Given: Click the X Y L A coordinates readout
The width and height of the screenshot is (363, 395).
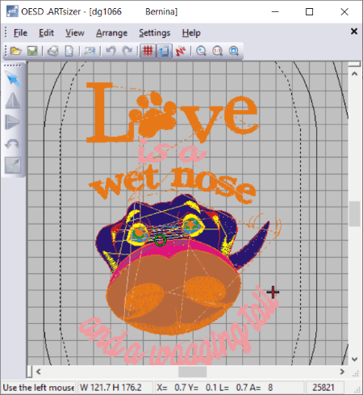Looking at the screenshot, I should point(215,388).
